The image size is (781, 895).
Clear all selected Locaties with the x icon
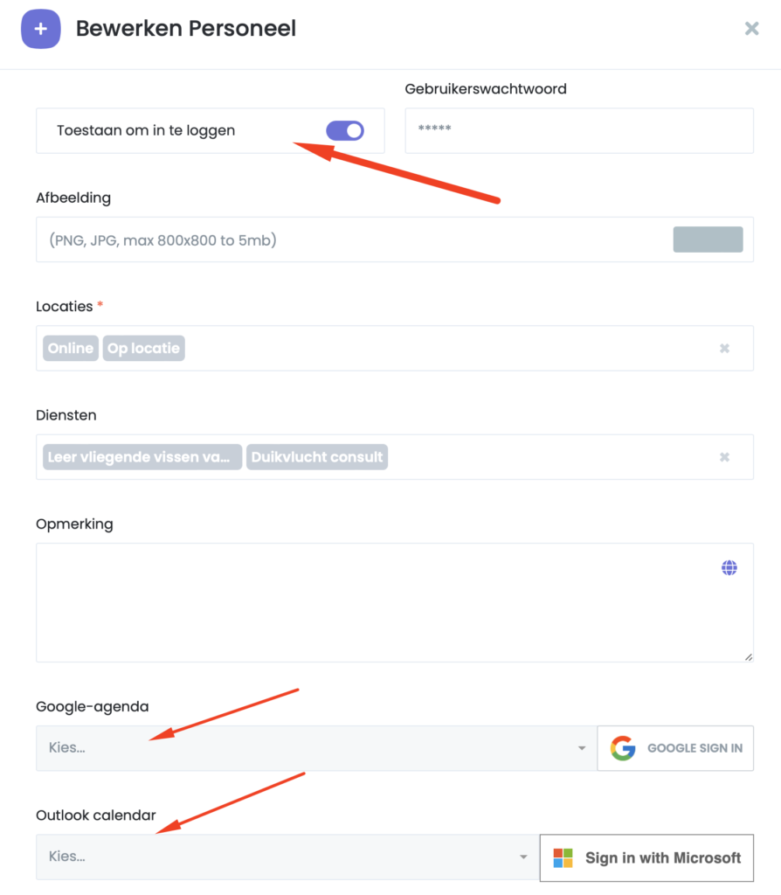pos(724,349)
